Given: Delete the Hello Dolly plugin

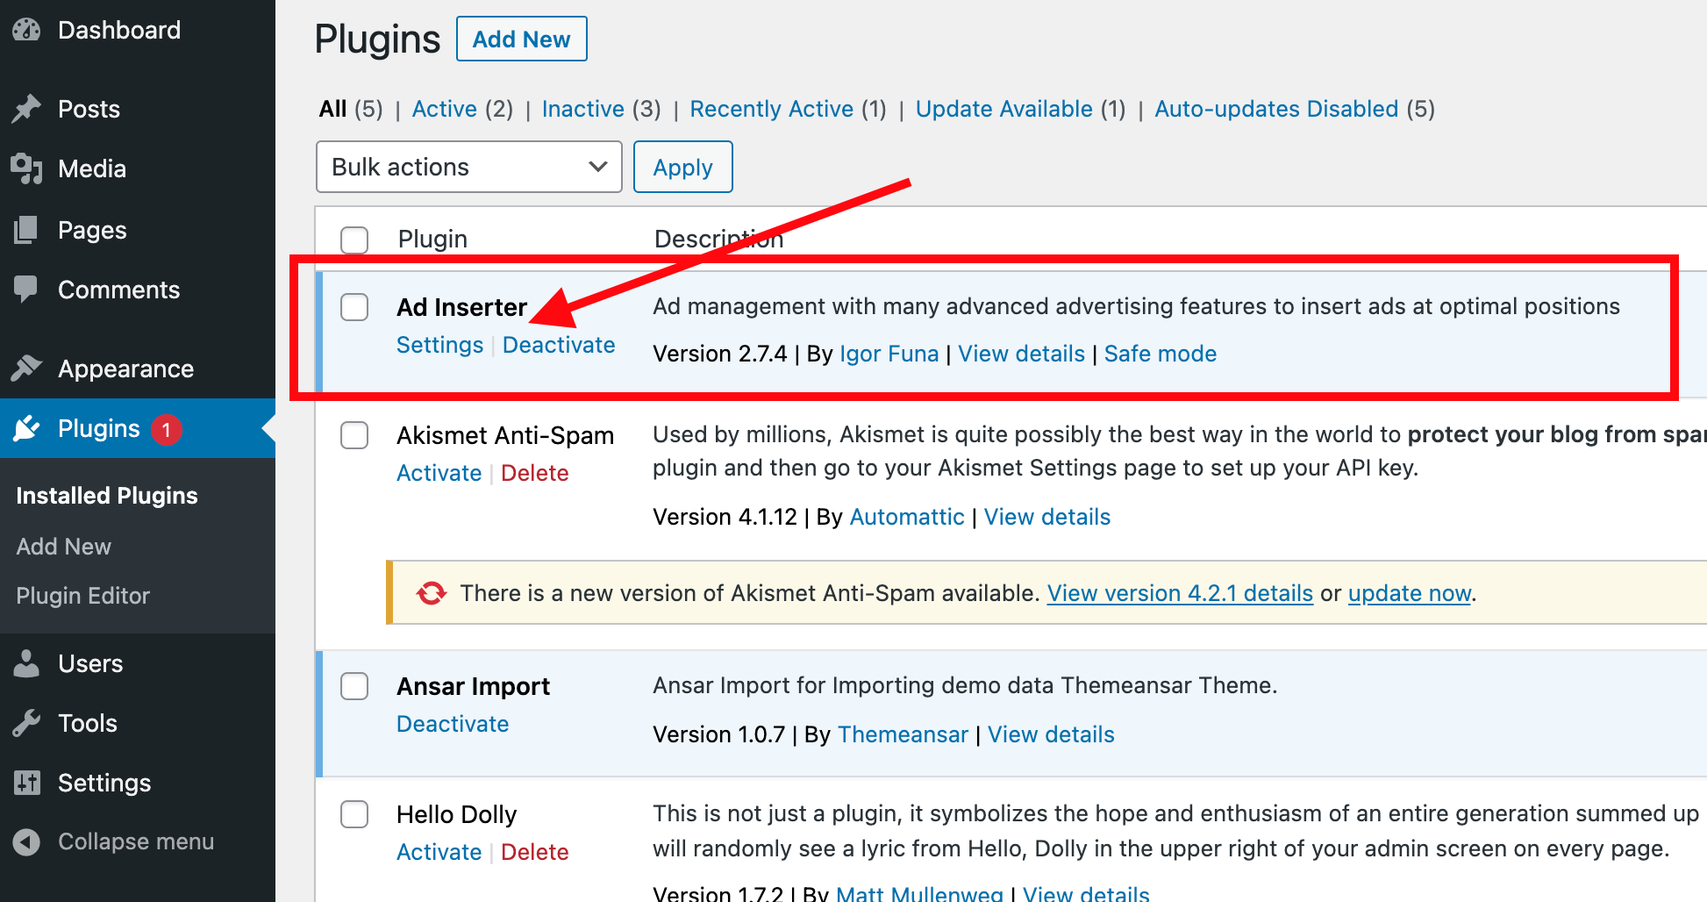Looking at the screenshot, I should click(x=535, y=852).
